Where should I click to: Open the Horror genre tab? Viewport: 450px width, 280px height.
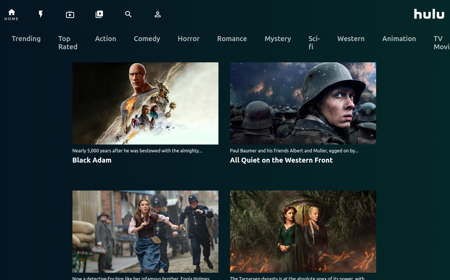(x=189, y=38)
